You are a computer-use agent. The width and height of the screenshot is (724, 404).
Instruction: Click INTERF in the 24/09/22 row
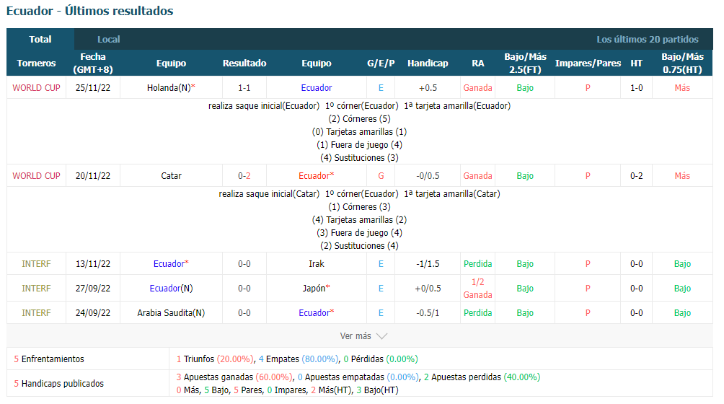pyautogui.click(x=36, y=313)
